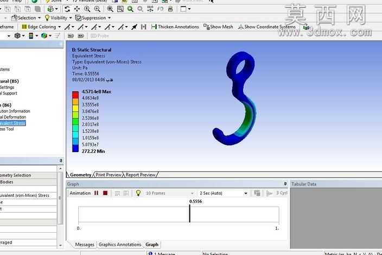Toggle the animation lightbulb icon
This screenshot has height=255, width=382.
tap(138, 193)
